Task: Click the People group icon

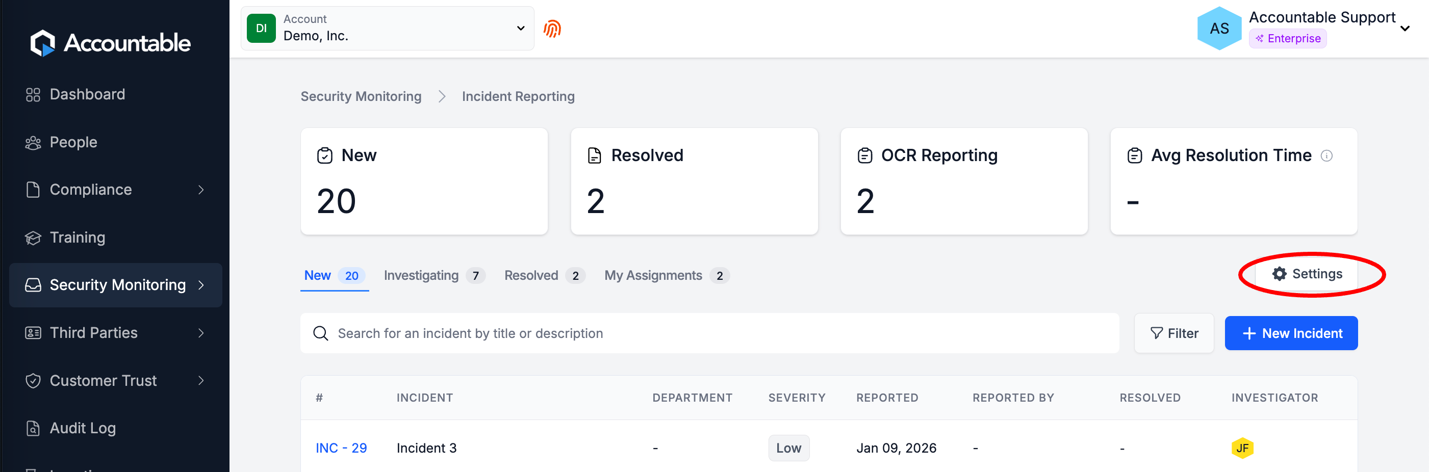Action: (33, 143)
